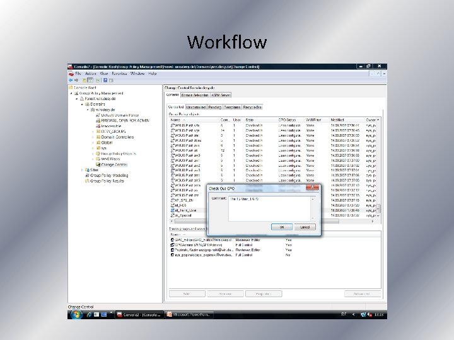Viewport: 454px width, 340px height.
Task: Switch to the Microsoft PowerPoint taskbar button
Action: pyautogui.click(x=190, y=315)
